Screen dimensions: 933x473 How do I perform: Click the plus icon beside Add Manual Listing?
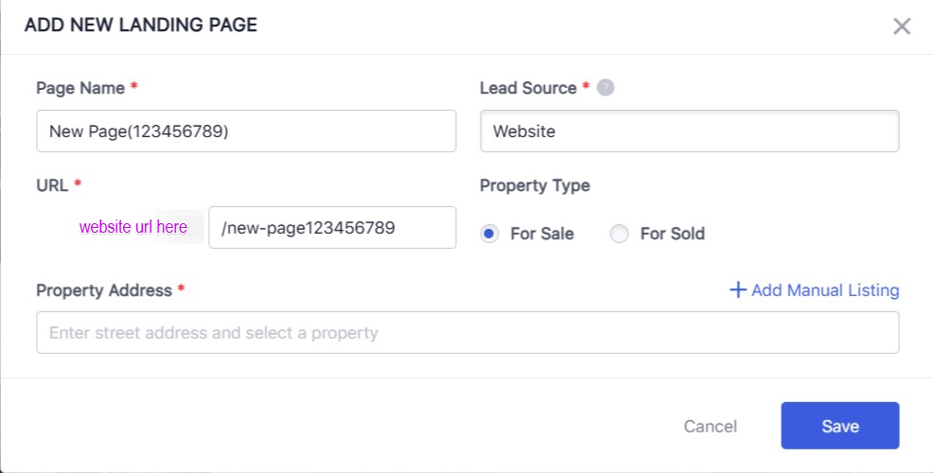click(738, 290)
